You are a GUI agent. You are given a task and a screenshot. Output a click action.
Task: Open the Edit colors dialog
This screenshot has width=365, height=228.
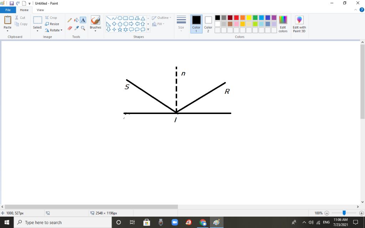tap(283, 24)
